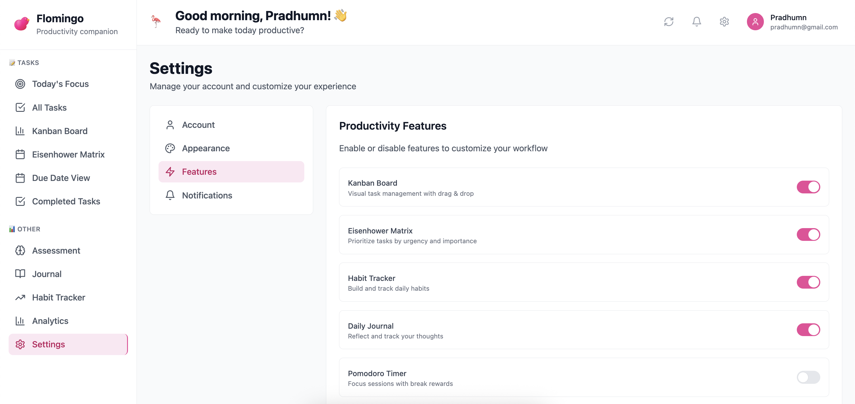This screenshot has width=855, height=404.
Task: Click the pradhumn@gmail.com profile area
Action: click(x=804, y=27)
